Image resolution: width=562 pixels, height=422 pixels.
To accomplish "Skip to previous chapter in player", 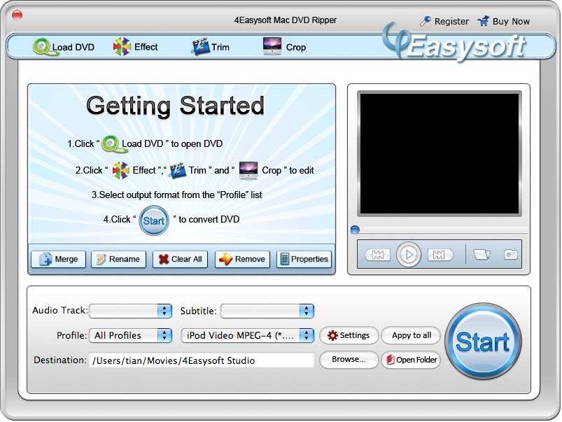I will point(377,255).
